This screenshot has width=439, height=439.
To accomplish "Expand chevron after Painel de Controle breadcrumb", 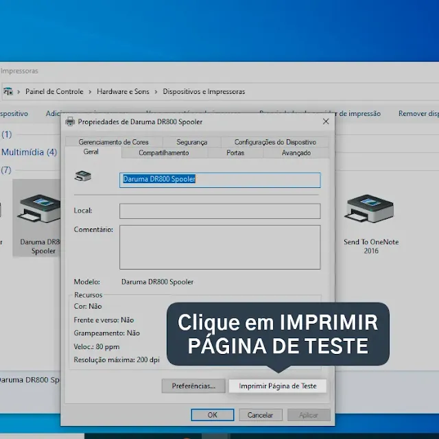I will pos(90,92).
